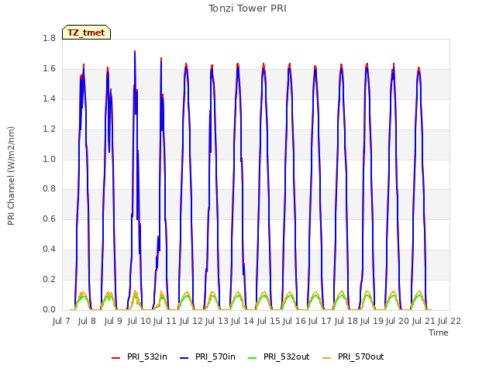Click the Jul 15 x-axis tick label
The height and width of the screenshot is (372, 496).
click(x=269, y=321)
